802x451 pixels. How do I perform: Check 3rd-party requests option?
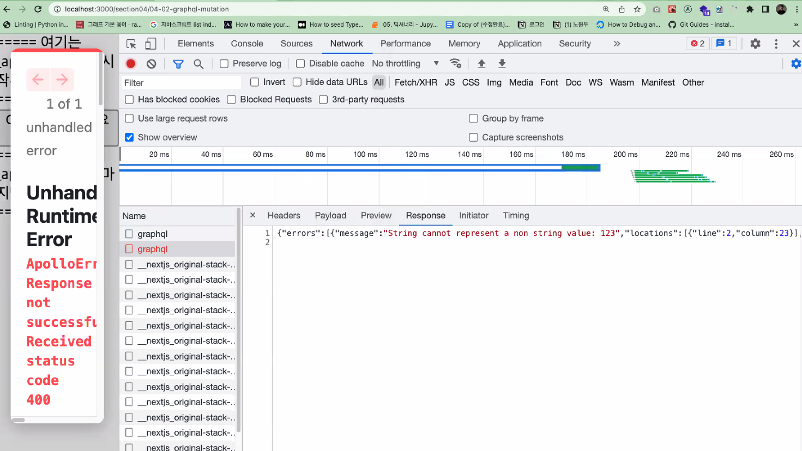(x=323, y=100)
